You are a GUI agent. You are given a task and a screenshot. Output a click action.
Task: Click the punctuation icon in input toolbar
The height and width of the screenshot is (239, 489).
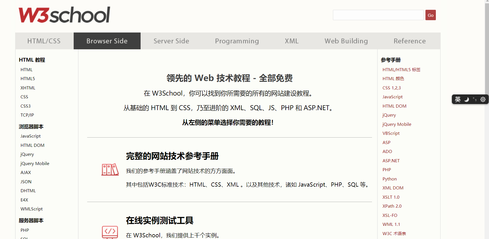click(475, 99)
